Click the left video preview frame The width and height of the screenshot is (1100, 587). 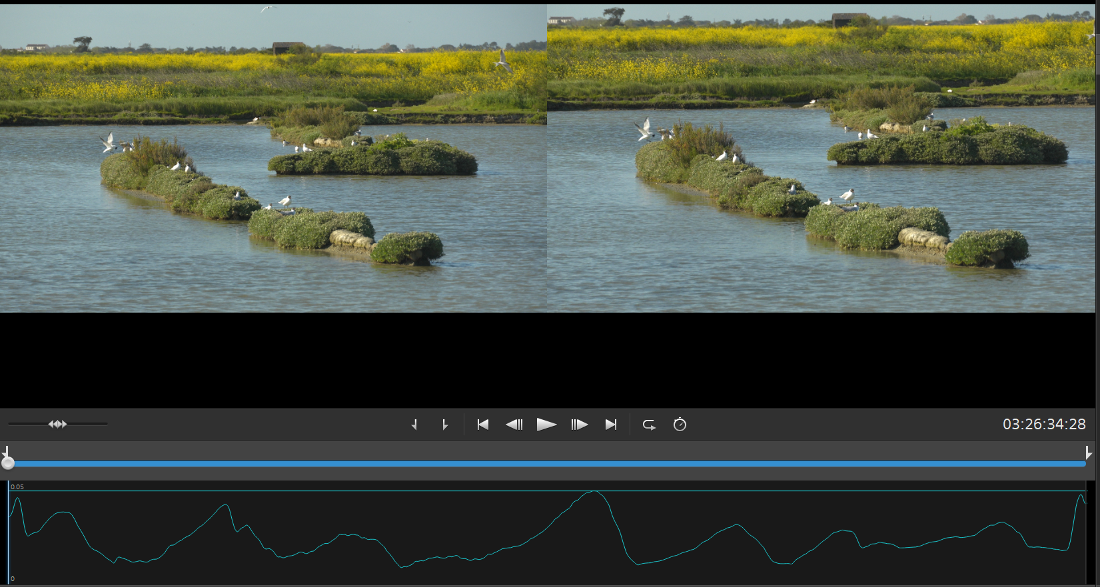[x=273, y=158]
